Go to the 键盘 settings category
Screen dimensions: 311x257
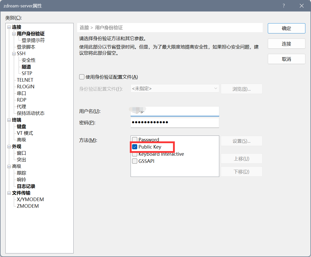[21, 127]
